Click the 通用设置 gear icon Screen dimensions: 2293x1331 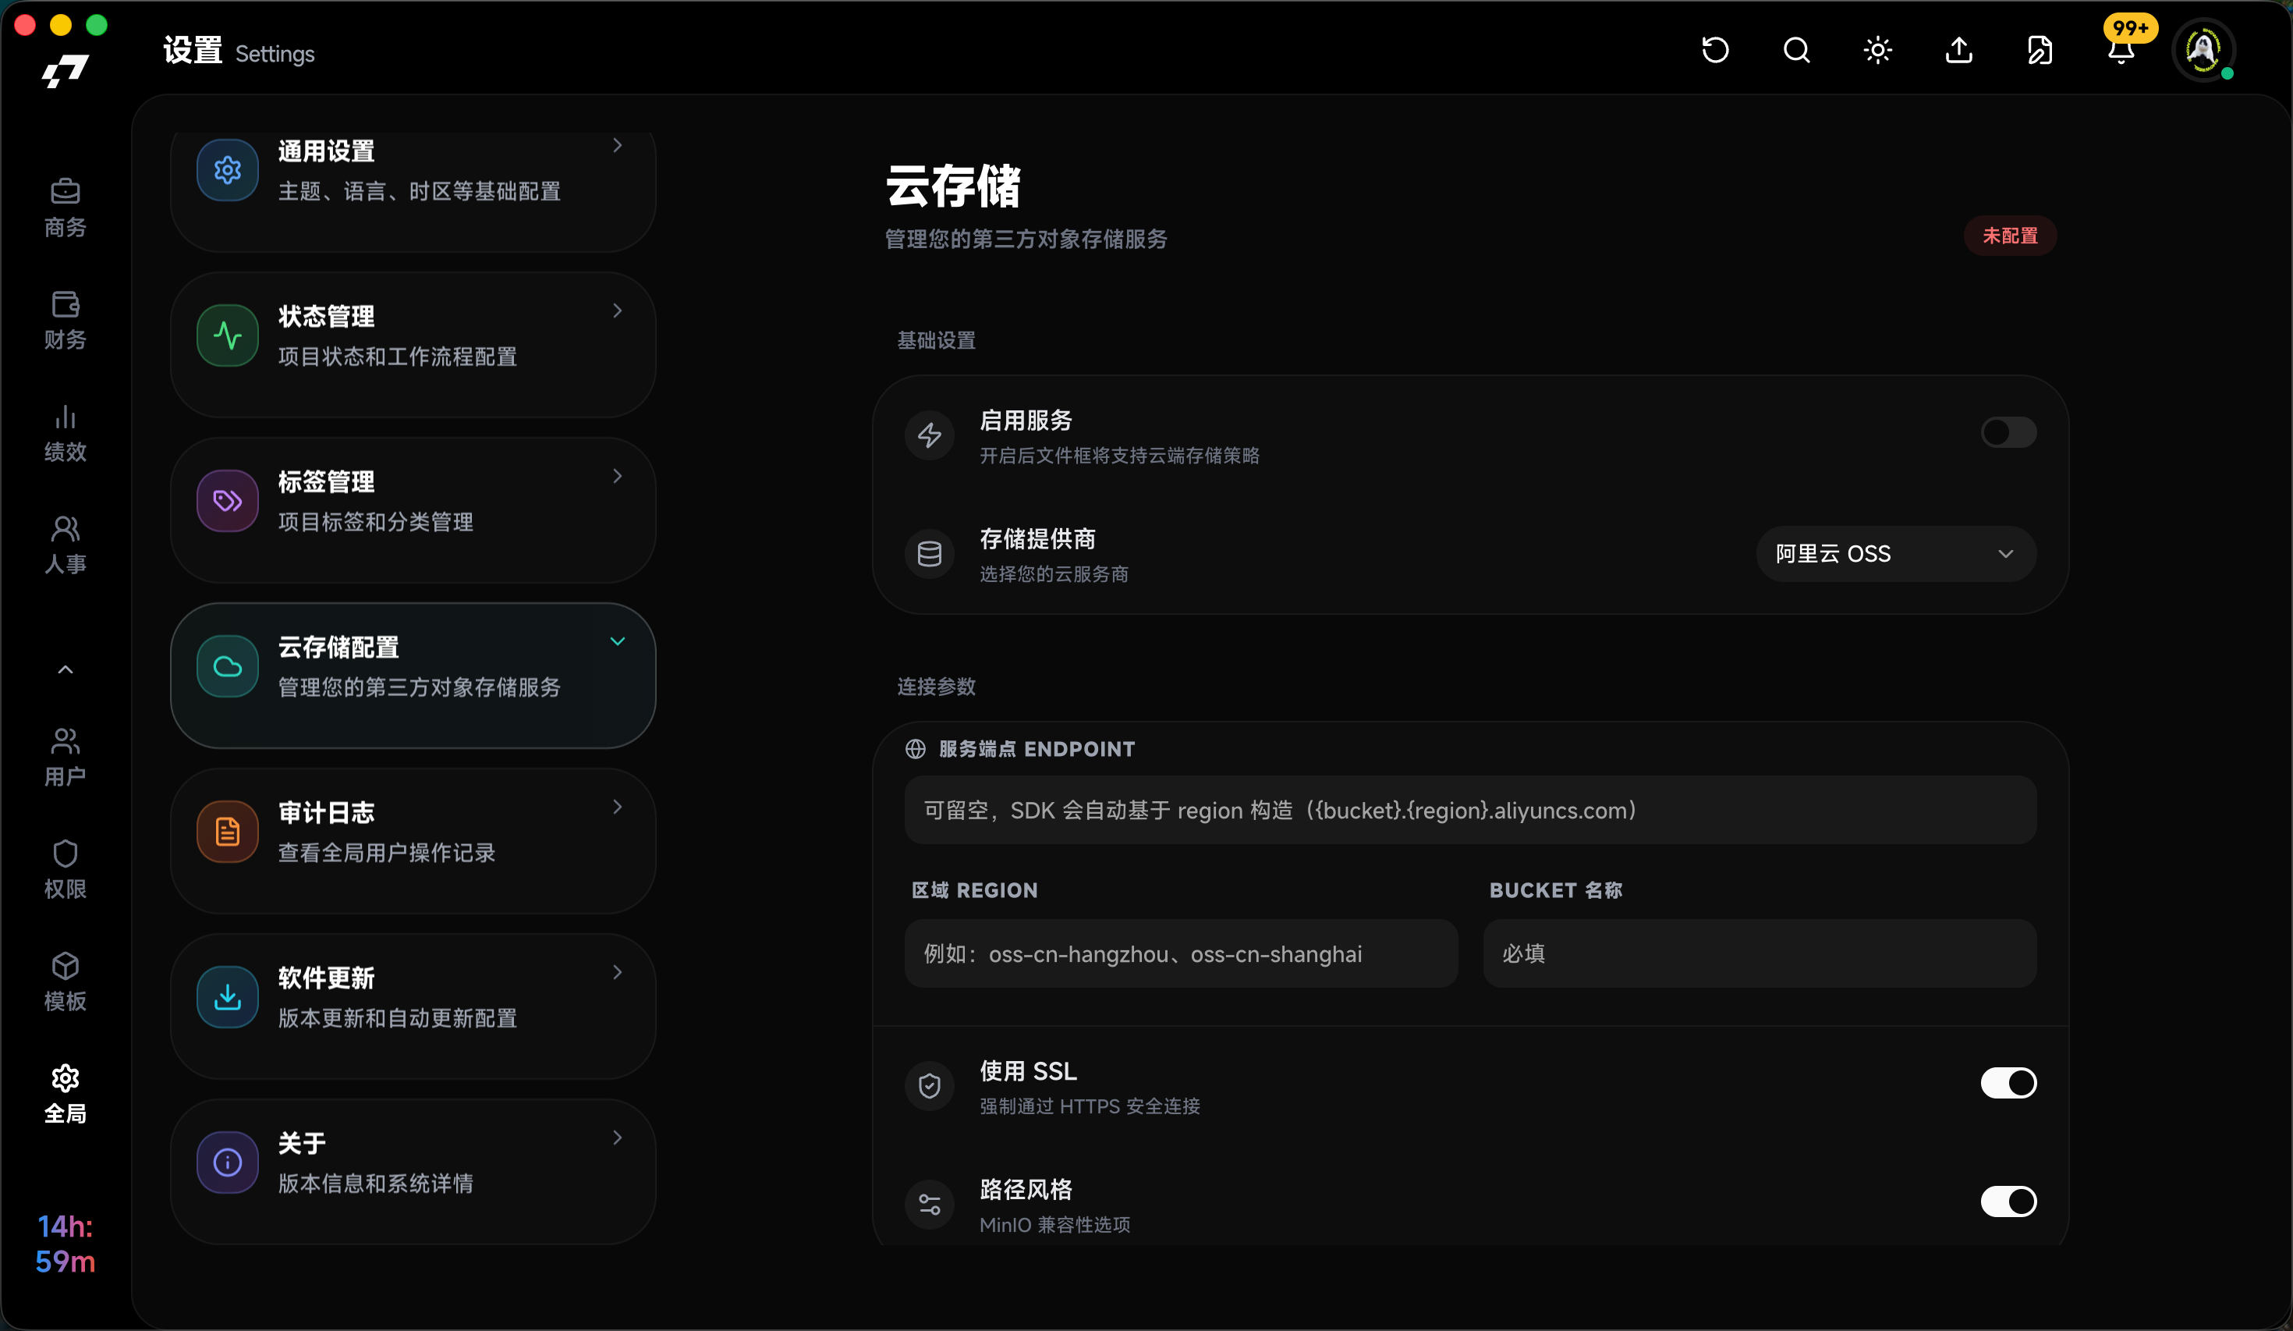pos(228,169)
